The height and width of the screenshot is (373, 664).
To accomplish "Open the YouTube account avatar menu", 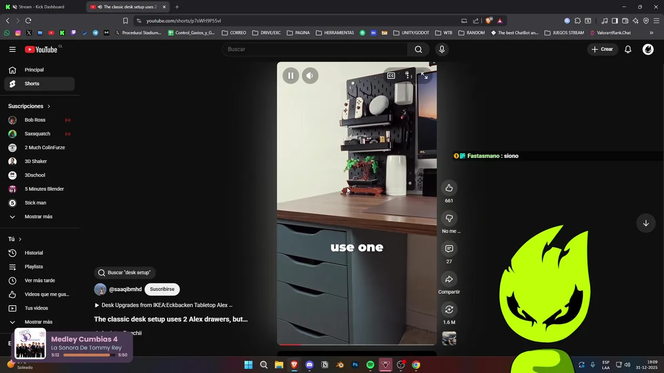I will [x=648, y=49].
